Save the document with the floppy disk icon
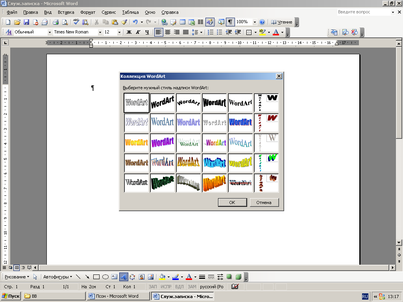Screen dimensions: 403x302 point(26,22)
